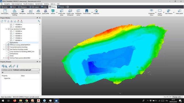184x103 pixels.
Task: Open the Windows Start menu
Action: (3, 100)
